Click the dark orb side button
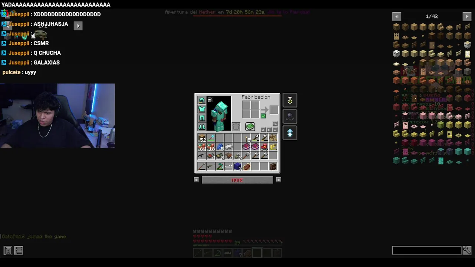Viewport: 475px width, 267px height. (290, 116)
